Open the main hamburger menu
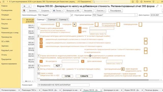 pos(4,2)
